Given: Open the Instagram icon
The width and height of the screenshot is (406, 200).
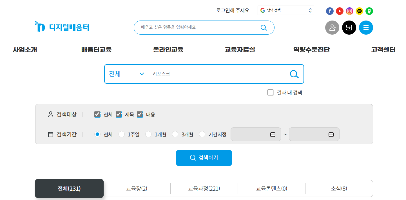Looking at the screenshot, I should tap(349, 11).
